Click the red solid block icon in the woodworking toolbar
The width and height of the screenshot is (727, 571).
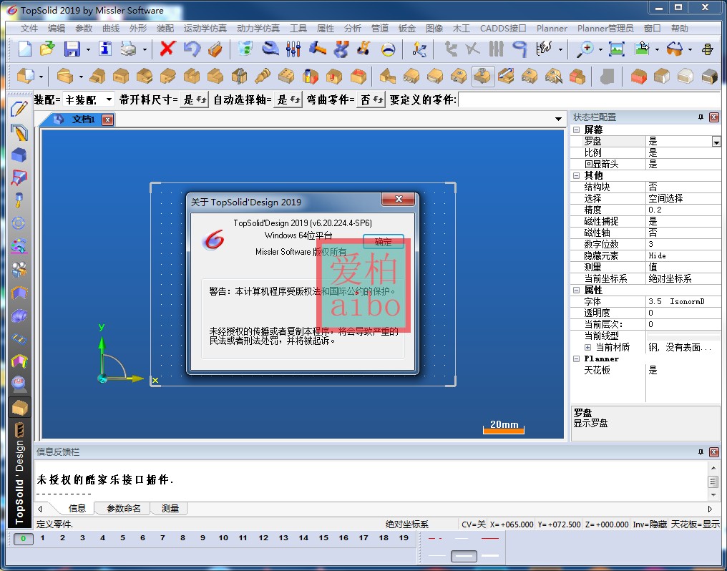click(638, 76)
